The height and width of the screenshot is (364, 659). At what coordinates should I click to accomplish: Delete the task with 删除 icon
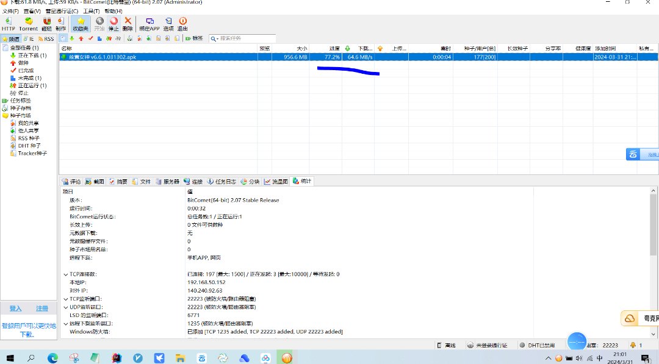coord(128,24)
